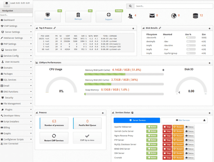This screenshot has width=214, height=162.
Task: Open Script Installers menu
Action: point(16,121)
